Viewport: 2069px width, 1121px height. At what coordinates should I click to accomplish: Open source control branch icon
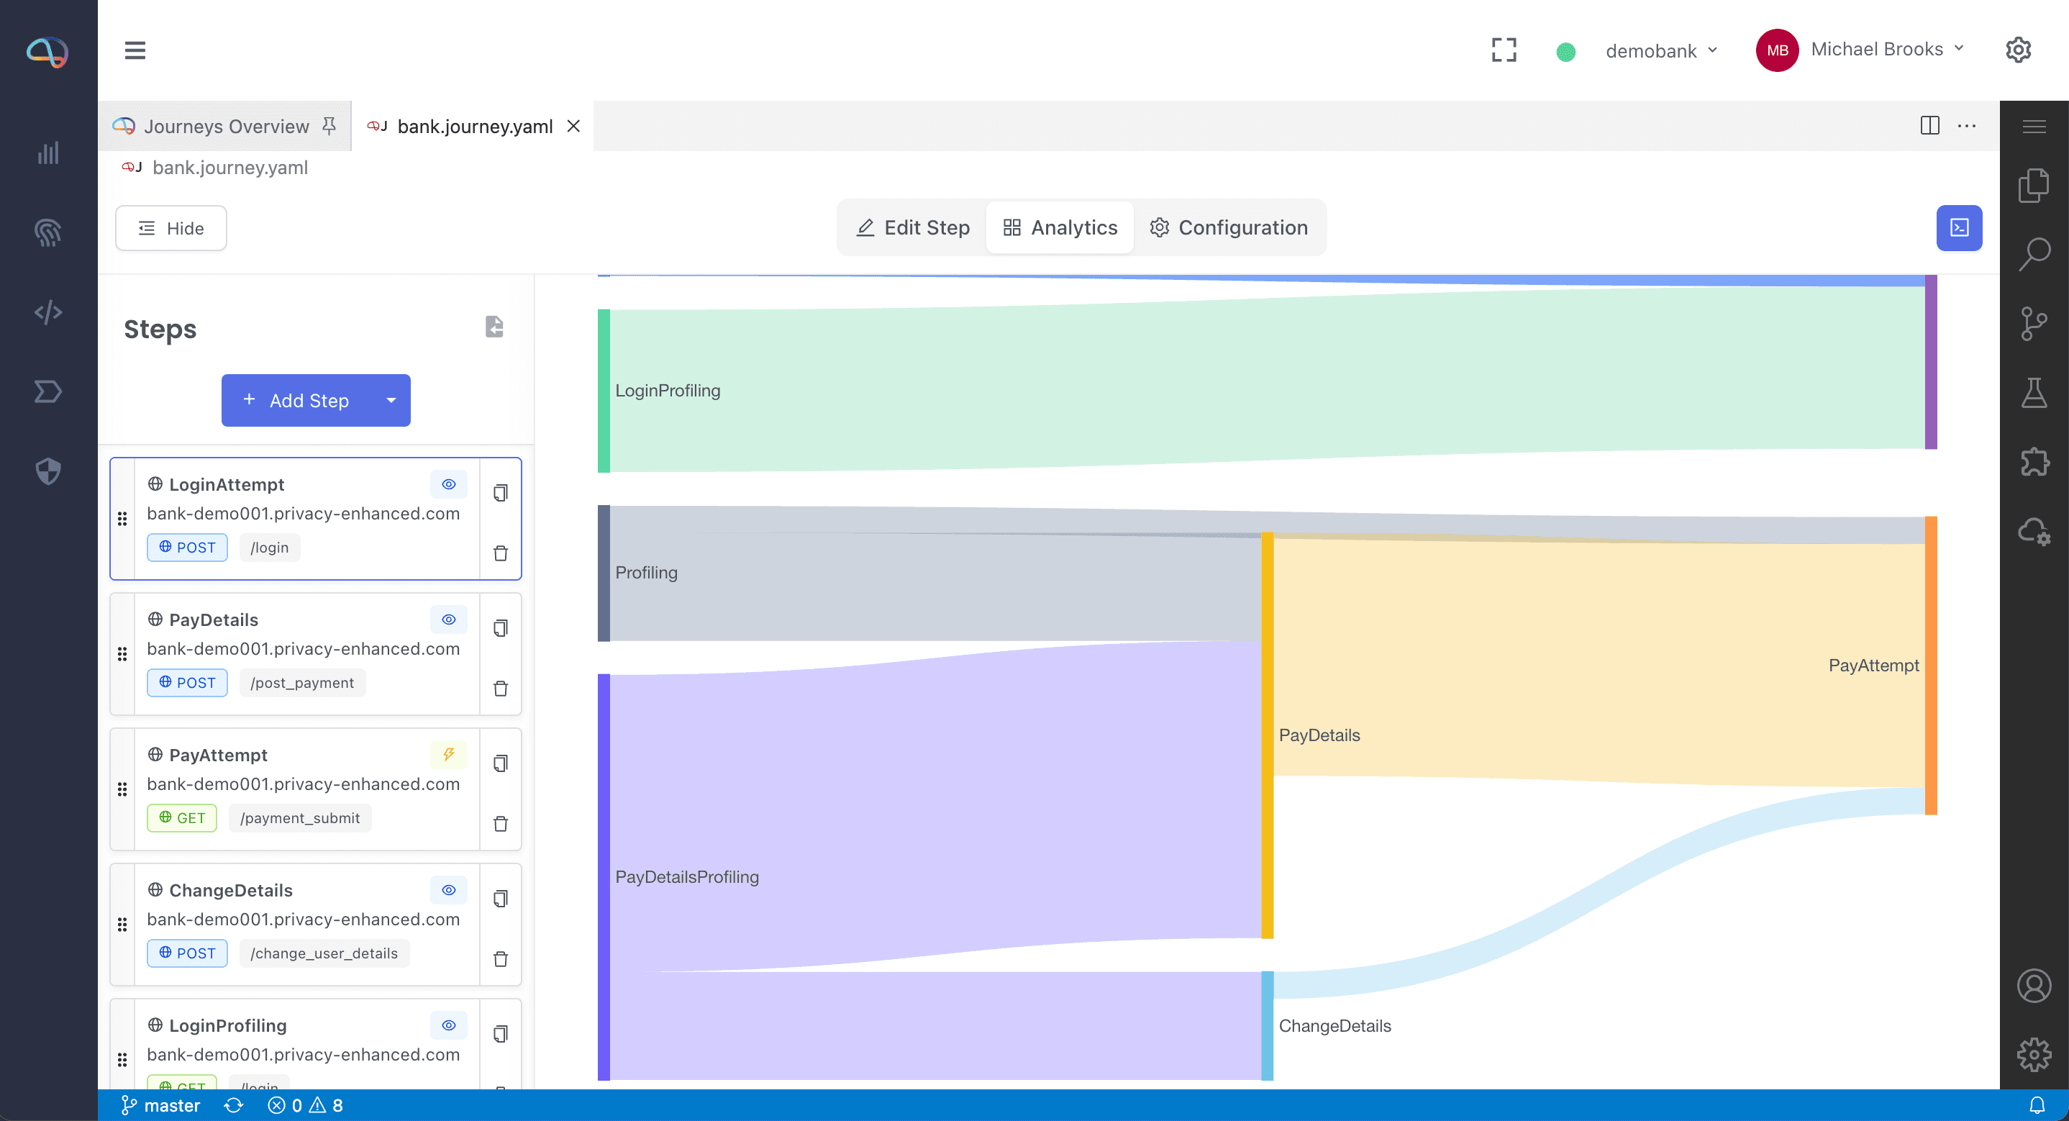pyautogui.click(x=2033, y=324)
